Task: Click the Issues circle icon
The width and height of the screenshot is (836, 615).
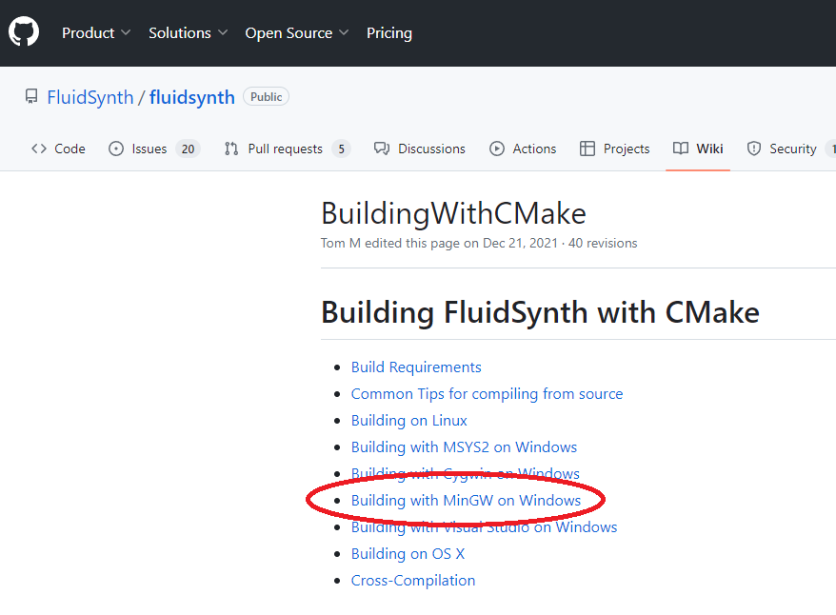Action: [116, 149]
